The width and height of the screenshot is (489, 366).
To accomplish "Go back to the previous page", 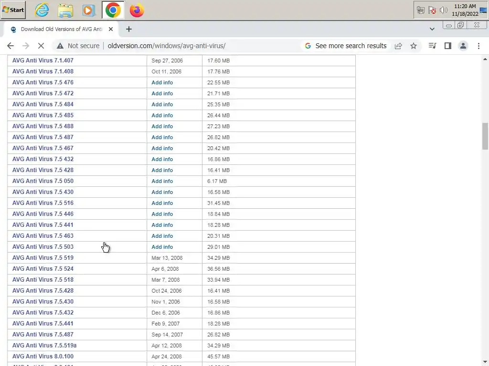I will (11, 46).
